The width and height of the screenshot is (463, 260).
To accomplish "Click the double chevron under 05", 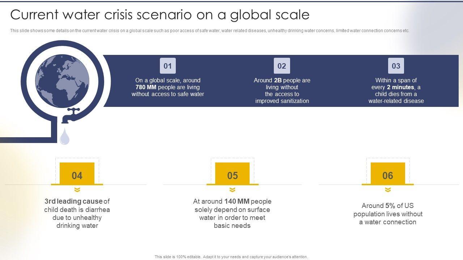I will click(232, 190).
